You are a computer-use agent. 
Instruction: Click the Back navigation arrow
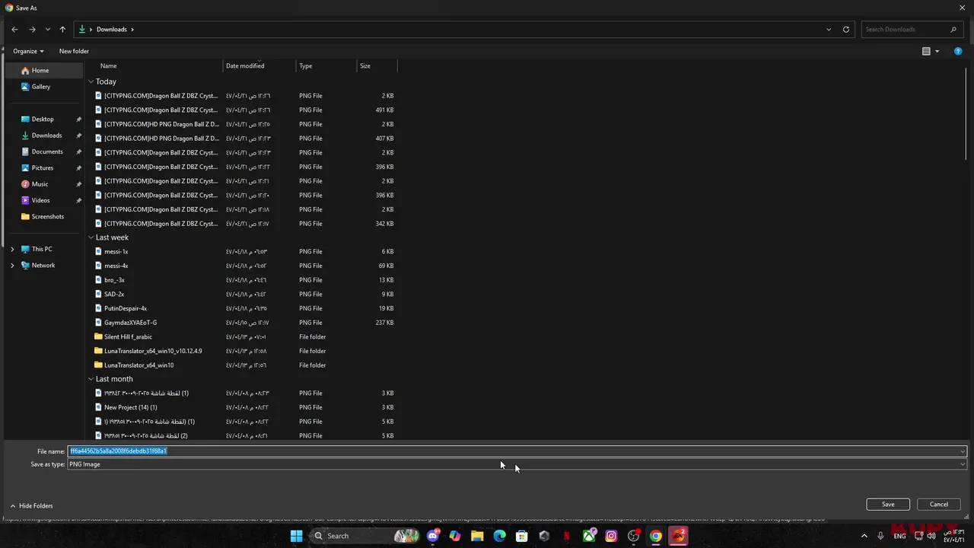(x=14, y=29)
